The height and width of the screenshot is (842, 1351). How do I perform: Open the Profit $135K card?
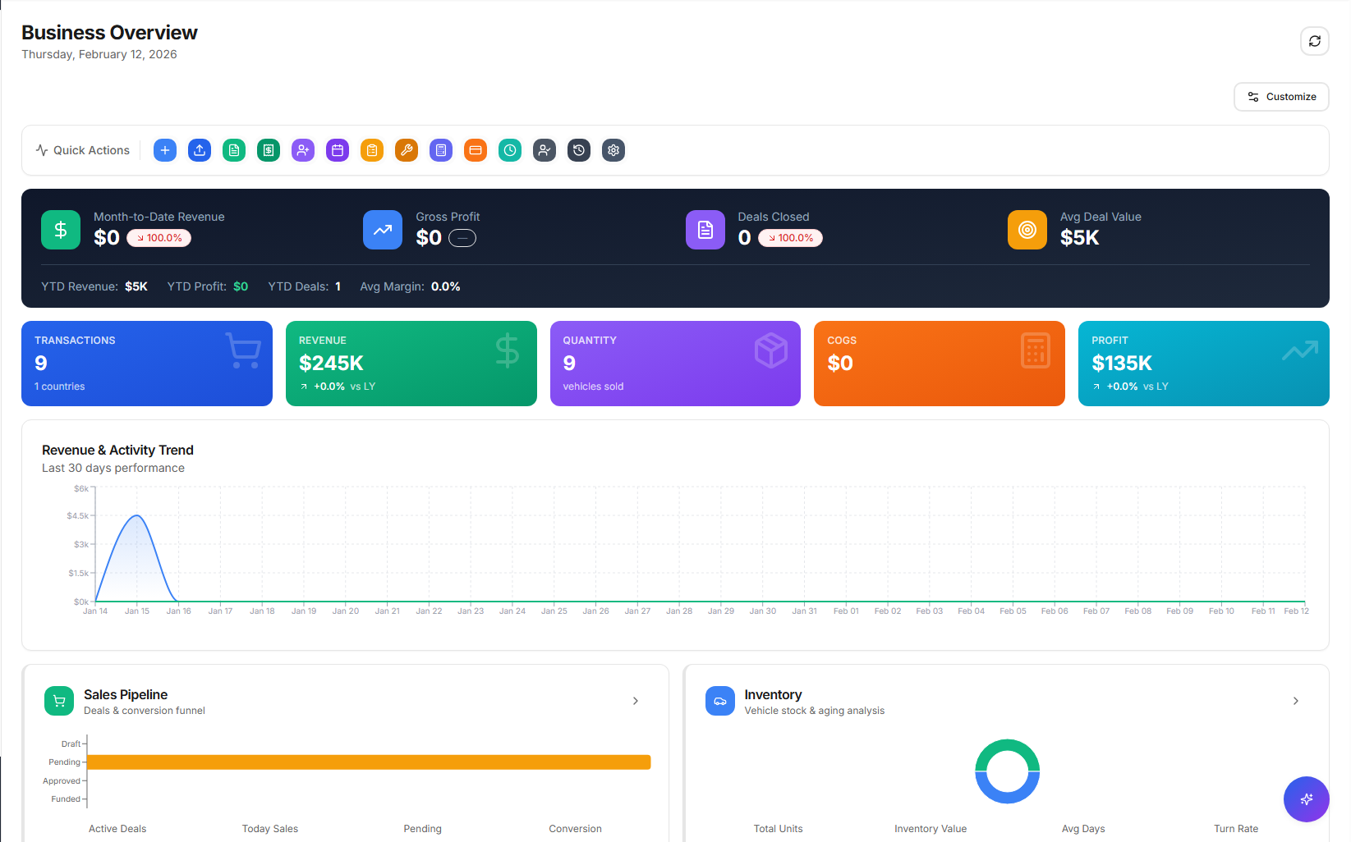tap(1203, 364)
